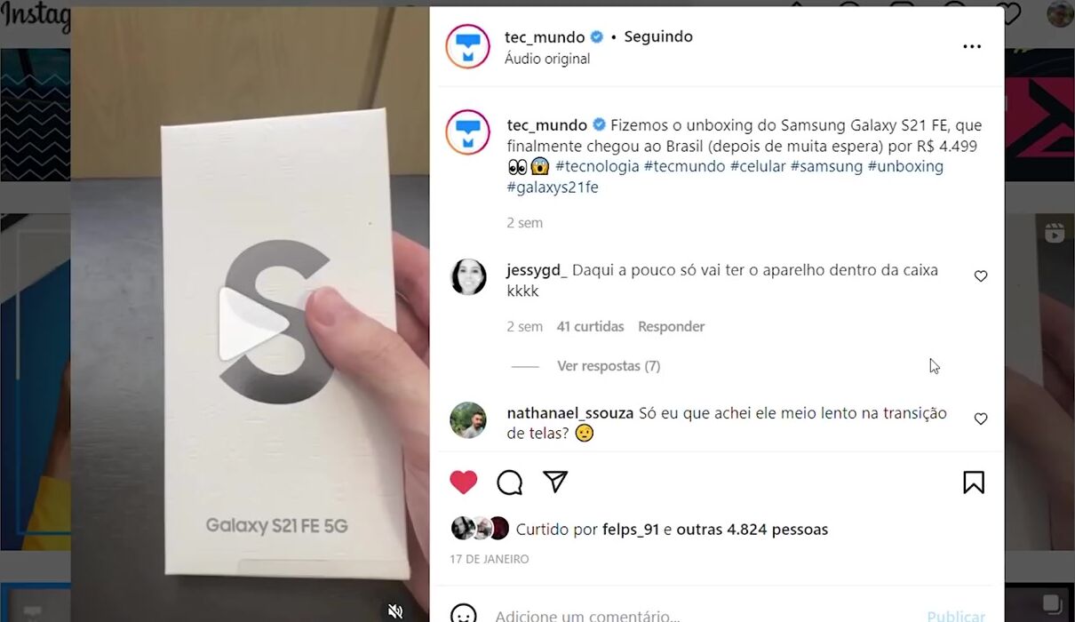
Task: Open comments with the speech bubble icon
Action: (510, 482)
